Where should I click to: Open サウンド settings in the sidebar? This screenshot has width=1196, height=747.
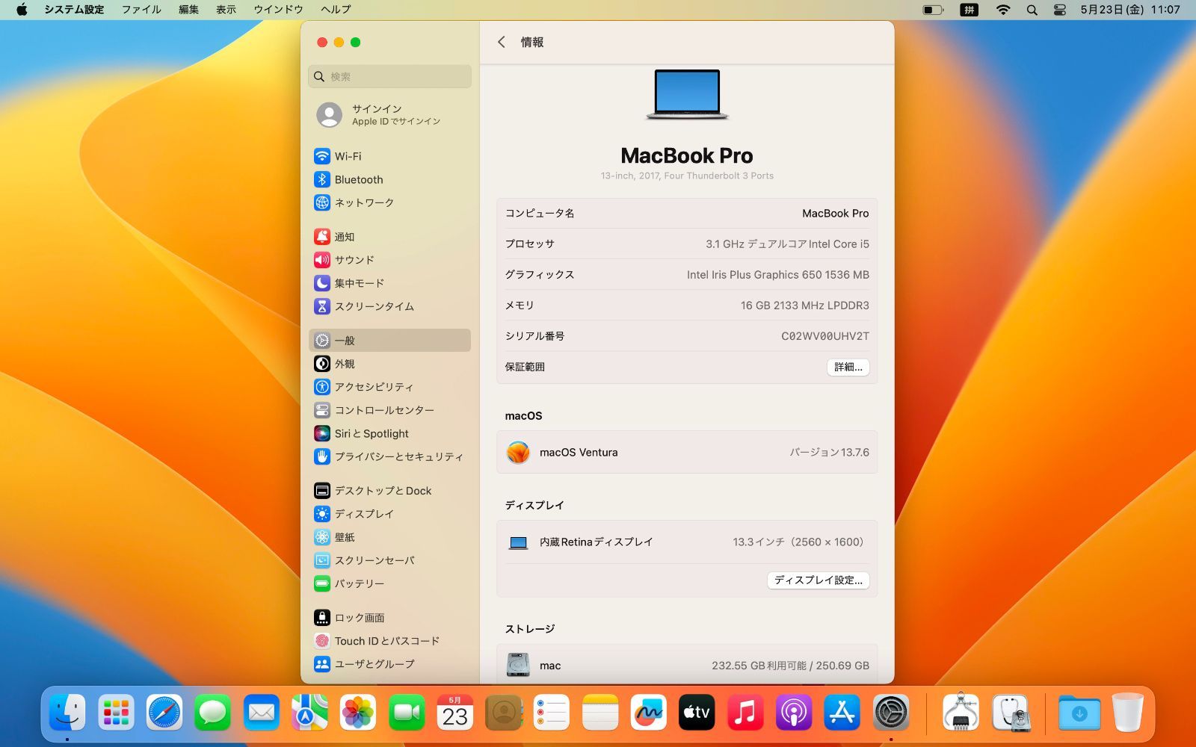click(x=389, y=260)
